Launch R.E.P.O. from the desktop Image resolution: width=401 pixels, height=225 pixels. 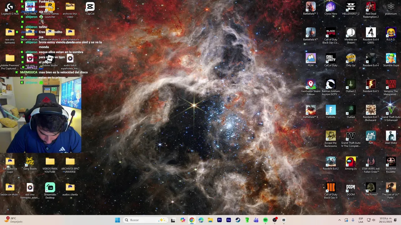coord(391,34)
